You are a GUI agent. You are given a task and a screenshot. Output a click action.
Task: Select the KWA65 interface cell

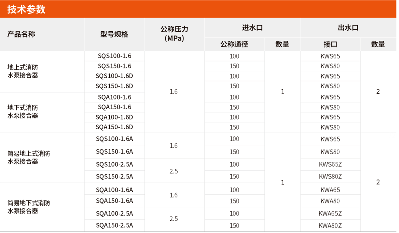pos(330,189)
